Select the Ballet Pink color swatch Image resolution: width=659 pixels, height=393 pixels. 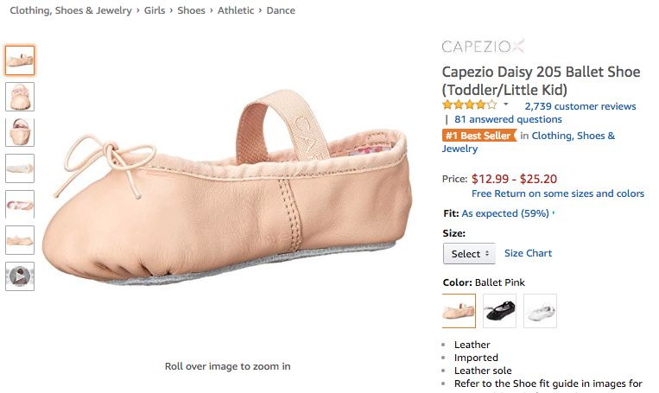point(459,311)
